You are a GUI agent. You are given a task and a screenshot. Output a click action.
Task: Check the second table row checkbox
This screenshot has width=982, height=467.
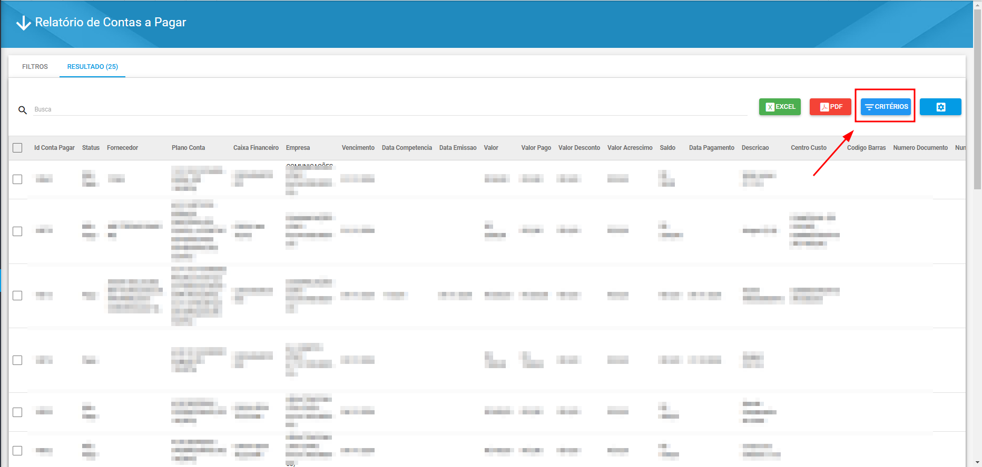[17, 231]
